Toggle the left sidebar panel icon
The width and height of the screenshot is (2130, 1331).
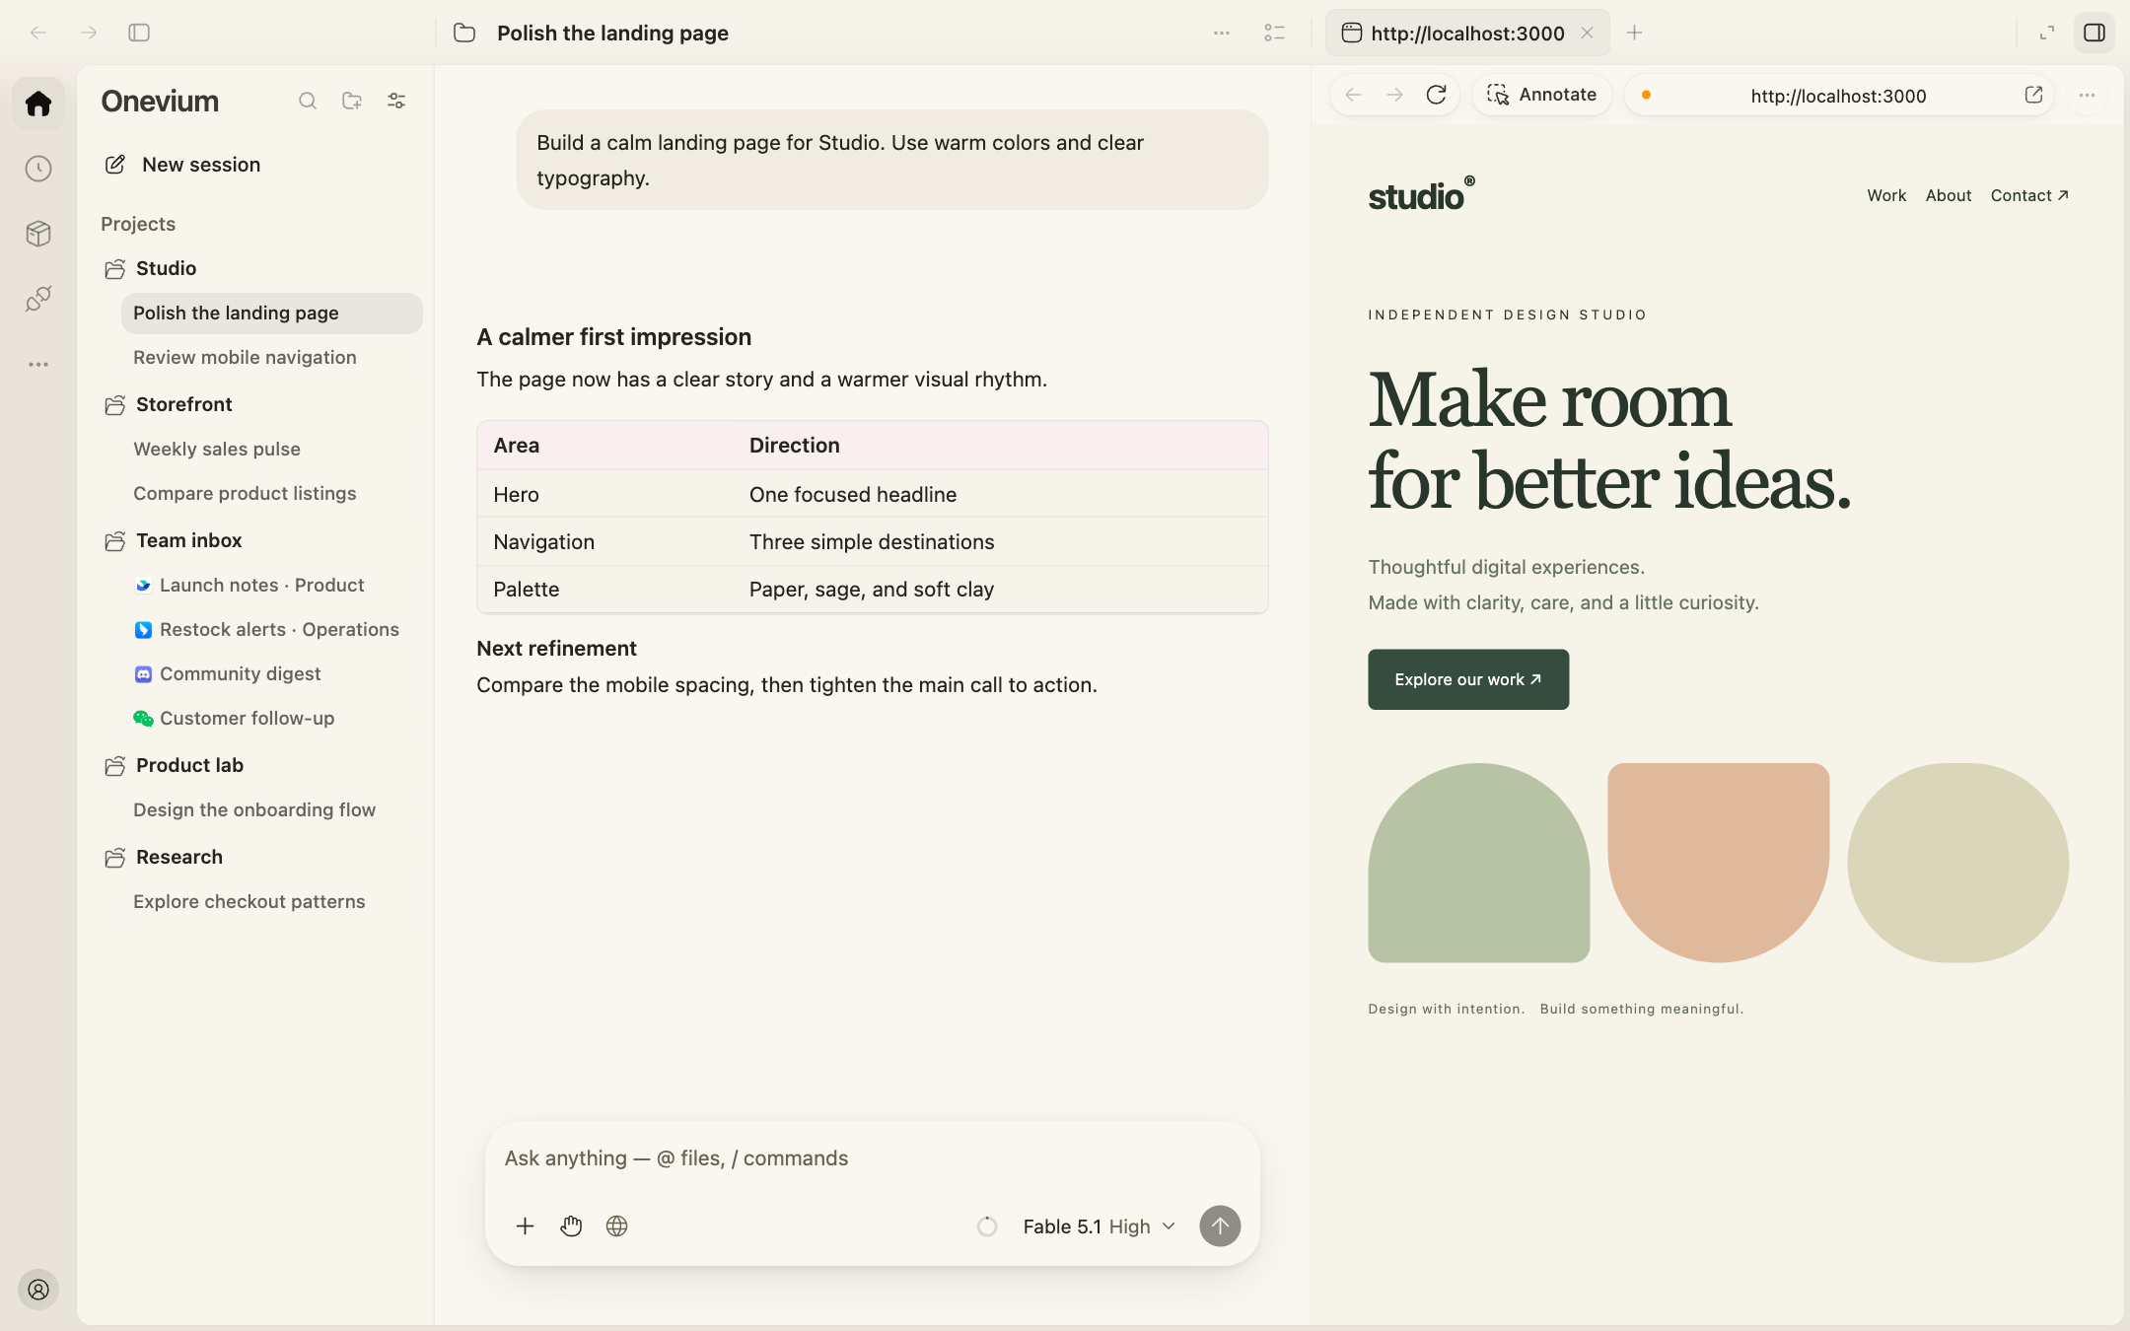click(139, 33)
